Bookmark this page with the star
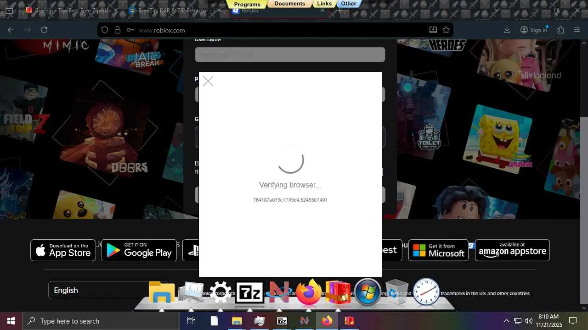588x330 pixels. 446,30
